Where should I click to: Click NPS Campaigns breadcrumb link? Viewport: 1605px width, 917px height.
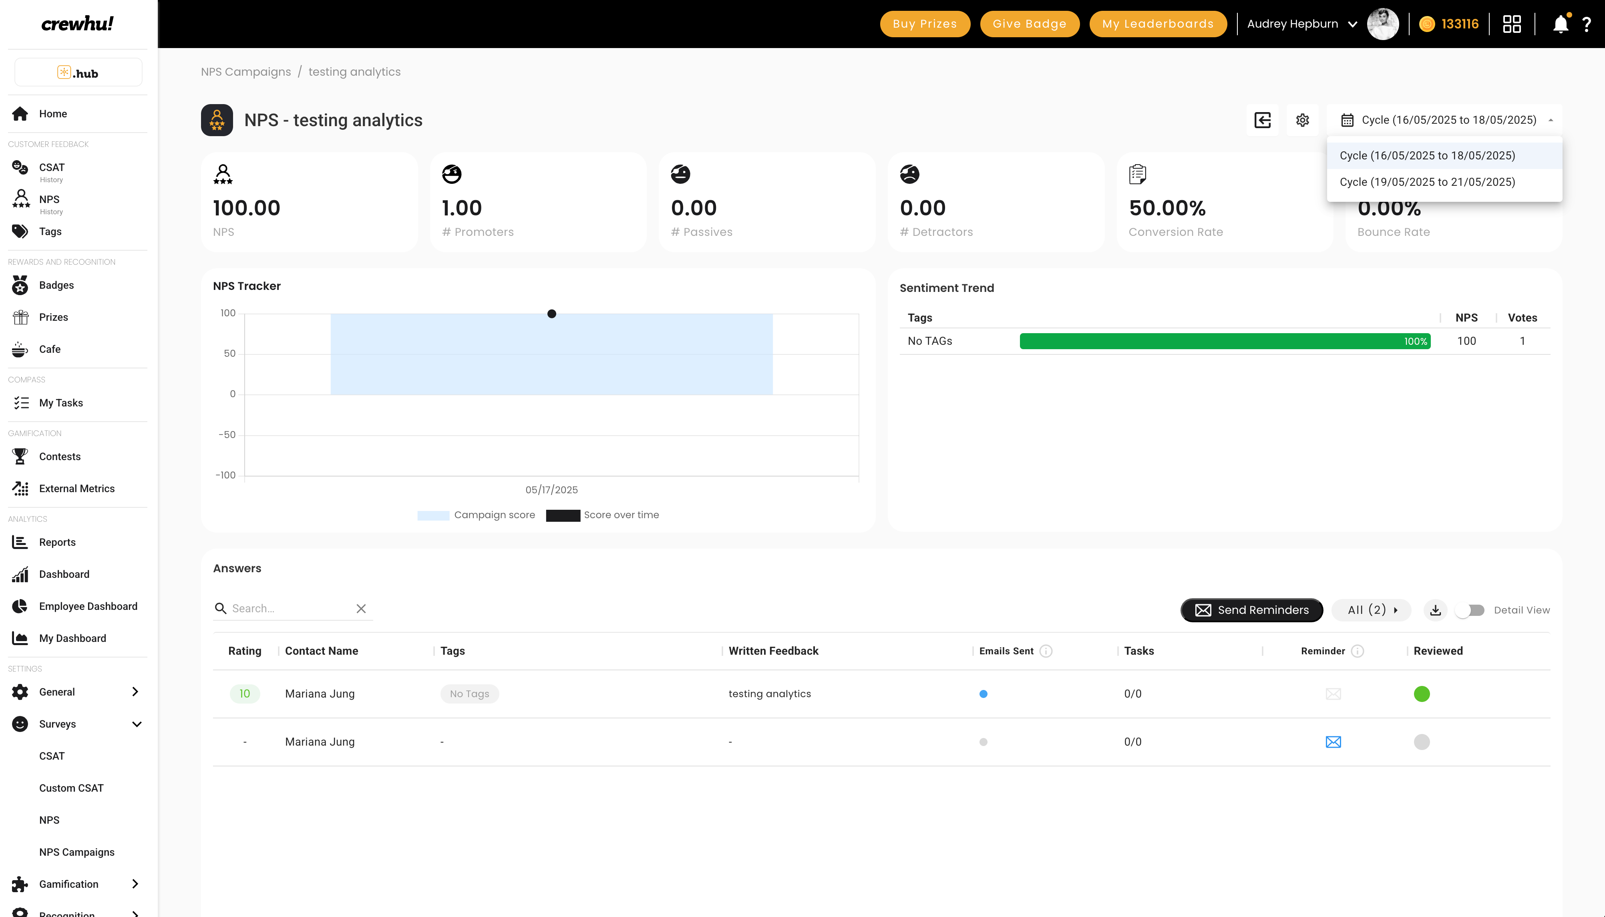click(x=245, y=72)
